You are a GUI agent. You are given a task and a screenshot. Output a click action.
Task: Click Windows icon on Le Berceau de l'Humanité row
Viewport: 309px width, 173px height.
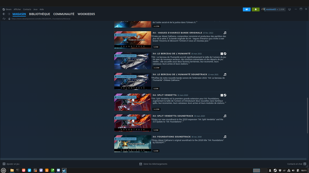pos(222,54)
